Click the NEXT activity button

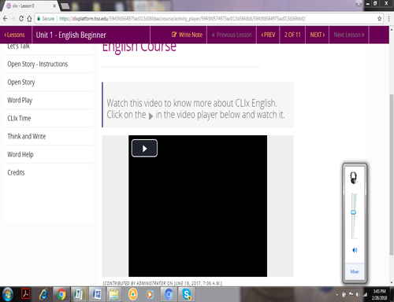pyautogui.click(x=318, y=35)
